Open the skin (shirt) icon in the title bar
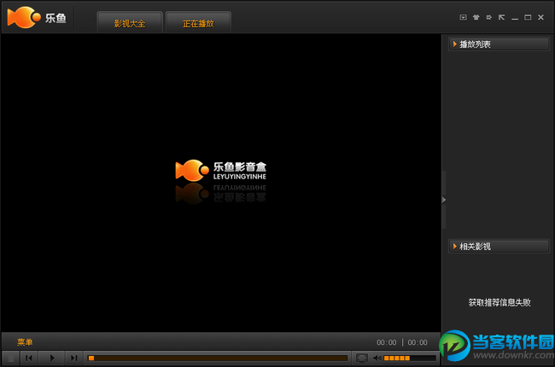555x367 pixels. tap(476, 17)
